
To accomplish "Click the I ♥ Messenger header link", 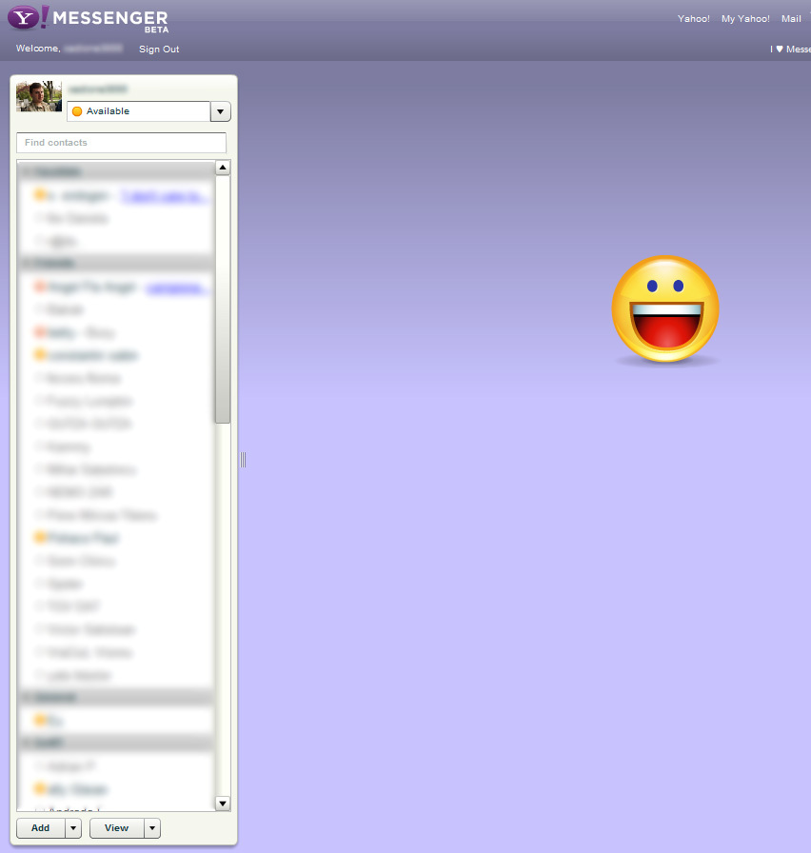I will click(790, 49).
